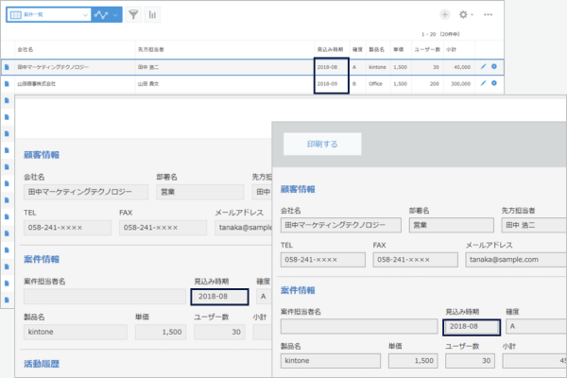Click empty 案件担当者名 field in print window
The image size is (567, 378).
point(359,326)
